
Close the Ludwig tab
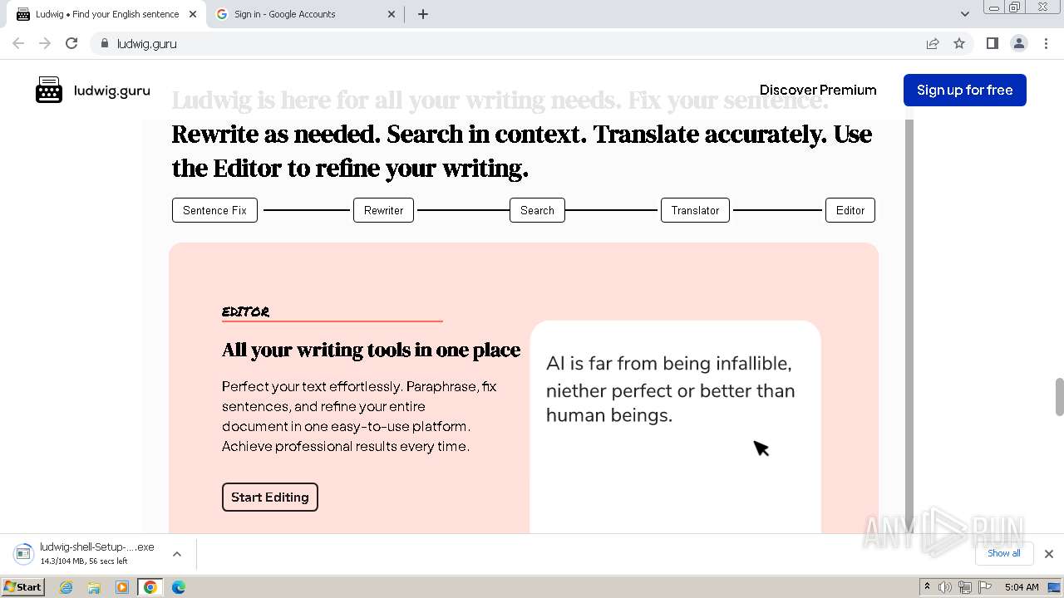(193, 14)
